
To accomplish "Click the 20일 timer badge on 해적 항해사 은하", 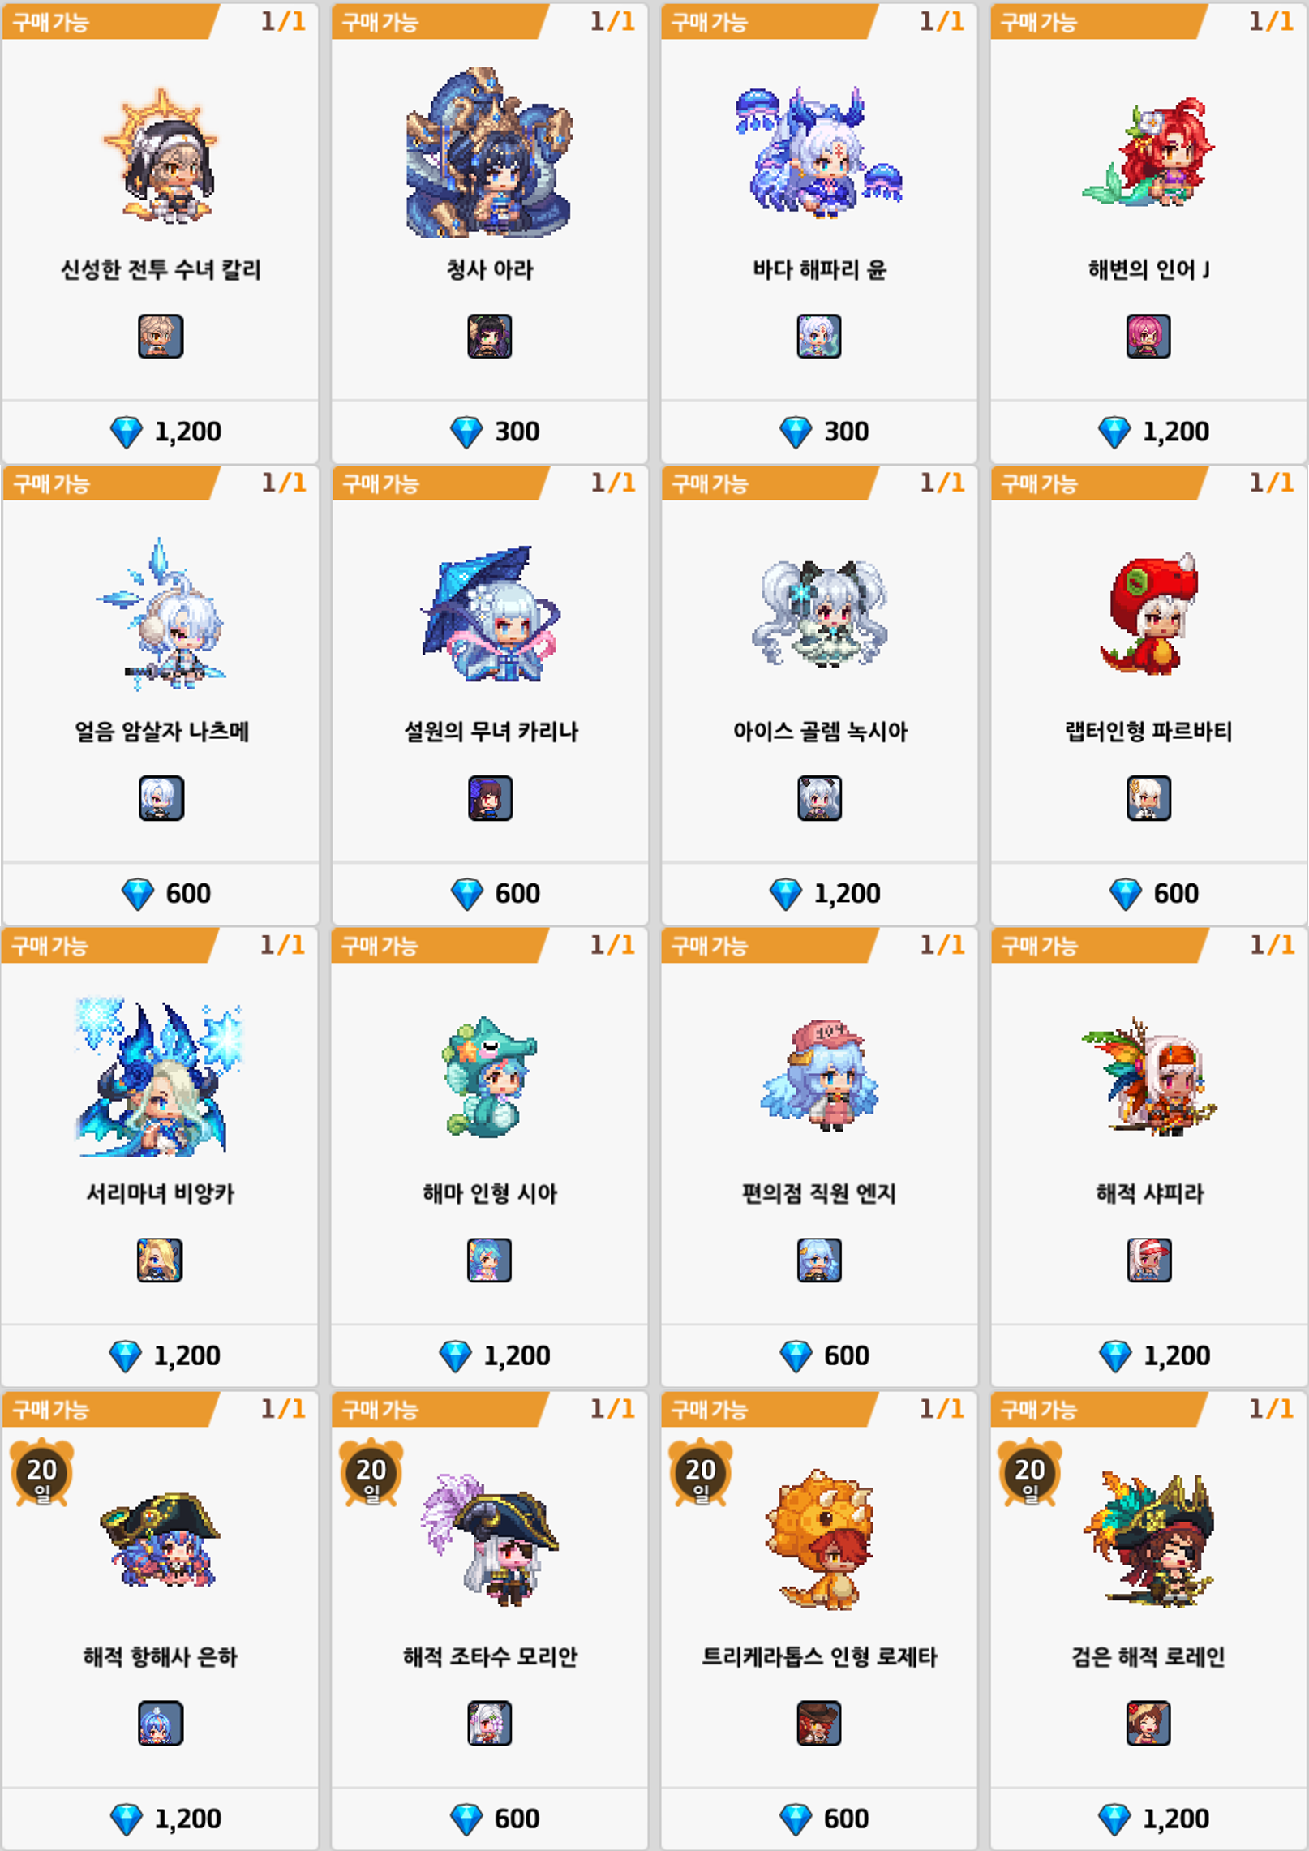I will 42,1472.
